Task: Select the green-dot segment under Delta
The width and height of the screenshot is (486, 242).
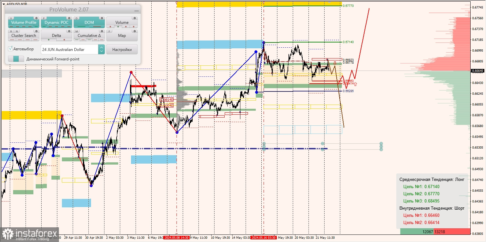Action: [49, 40]
